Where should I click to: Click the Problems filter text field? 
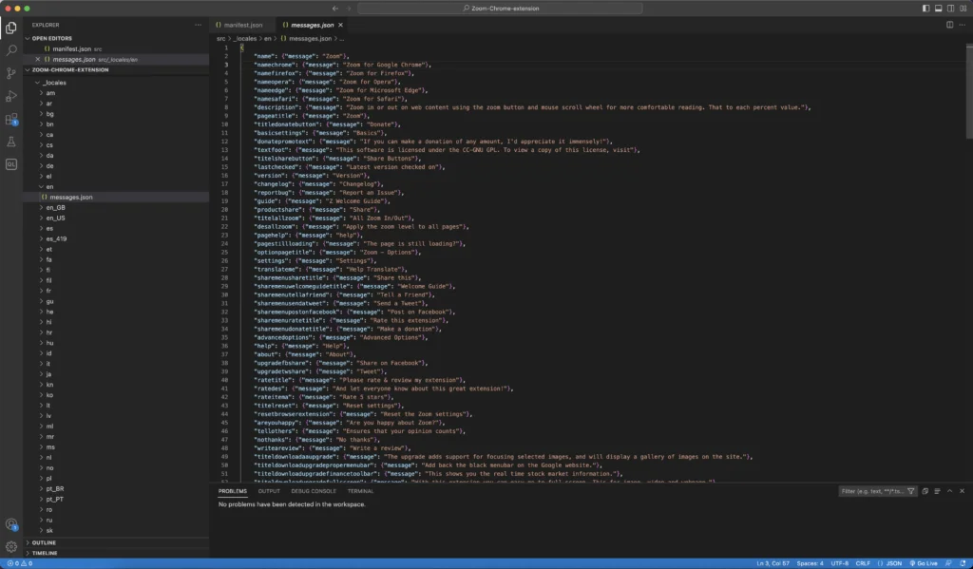point(872,491)
